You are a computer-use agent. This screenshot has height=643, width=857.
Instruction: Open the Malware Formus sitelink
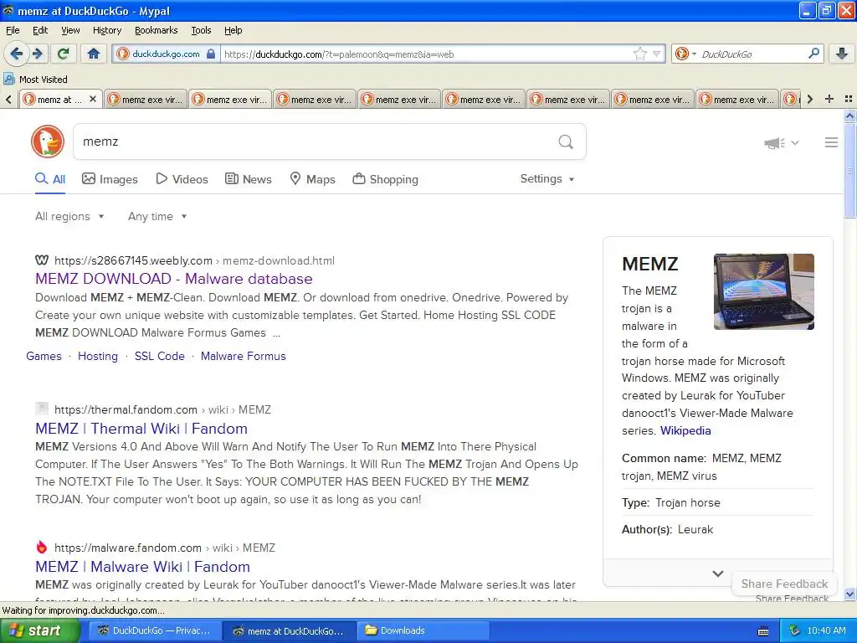click(x=244, y=356)
